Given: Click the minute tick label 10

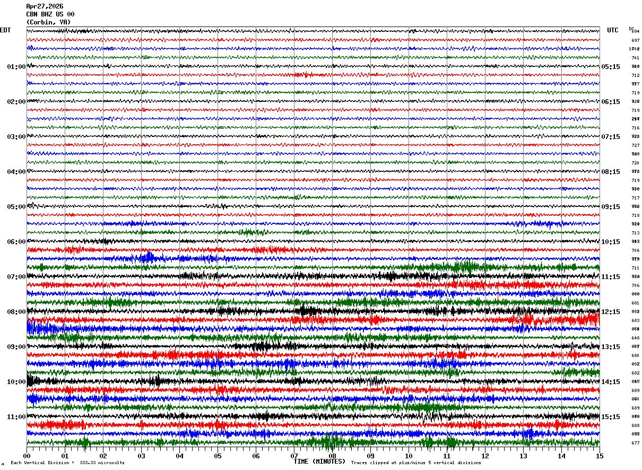Looking at the screenshot, I should tap(409, 456).
